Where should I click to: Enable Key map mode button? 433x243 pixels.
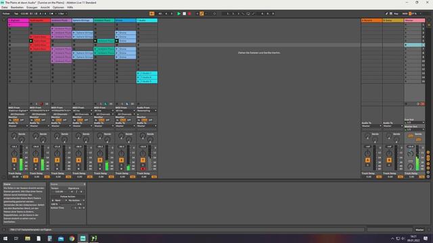coord(396,13)
